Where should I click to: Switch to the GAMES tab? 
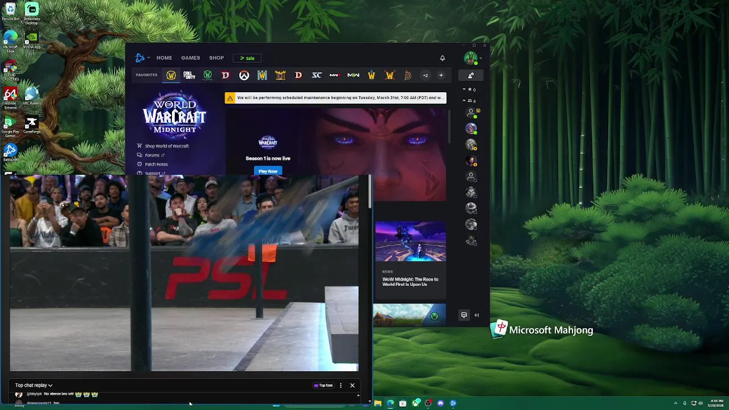190,58
